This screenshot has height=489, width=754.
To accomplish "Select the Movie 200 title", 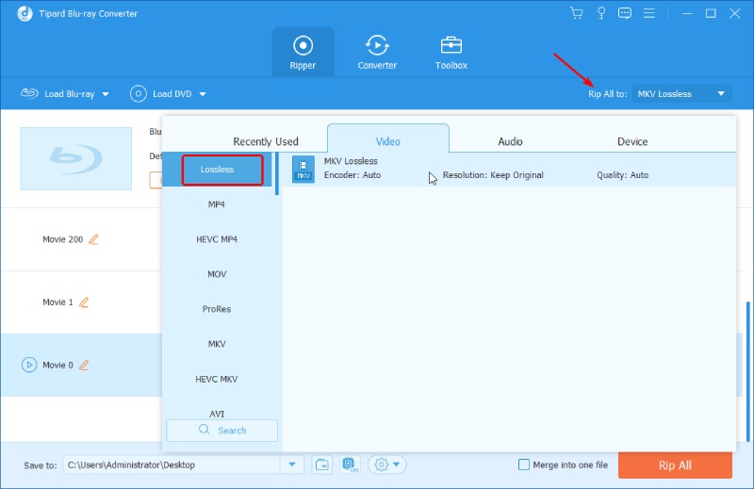I will point(62,239).
